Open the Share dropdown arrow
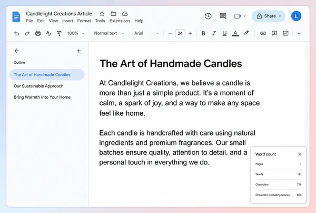The height and width of the screenshot is (213, 316). coord(280,16)
